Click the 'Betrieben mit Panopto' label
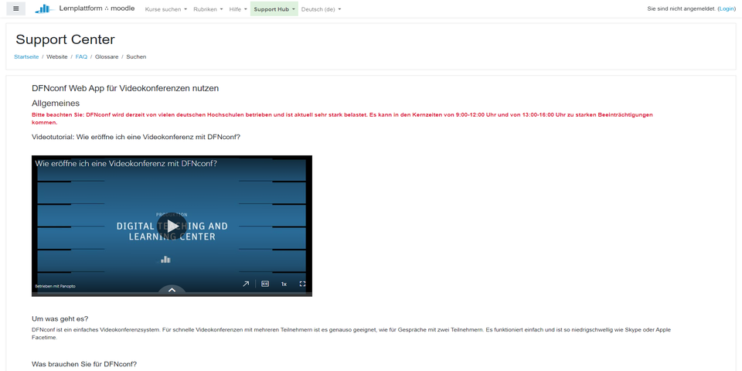 (55, 286)
